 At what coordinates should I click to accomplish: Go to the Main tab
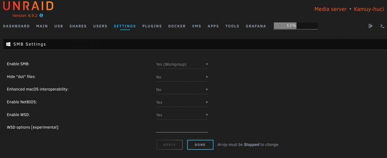tap(42, 26)
